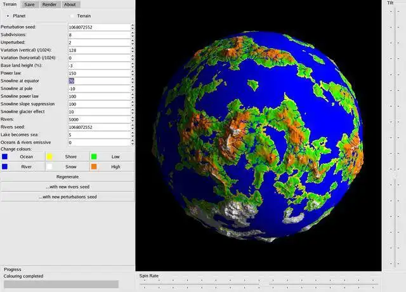The image size is (406, 292).
Task: Click the Lake becomes sea field
Action: (100, 135)
